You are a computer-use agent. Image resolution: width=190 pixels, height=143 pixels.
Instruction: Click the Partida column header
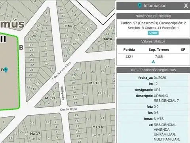click(129, 50)
